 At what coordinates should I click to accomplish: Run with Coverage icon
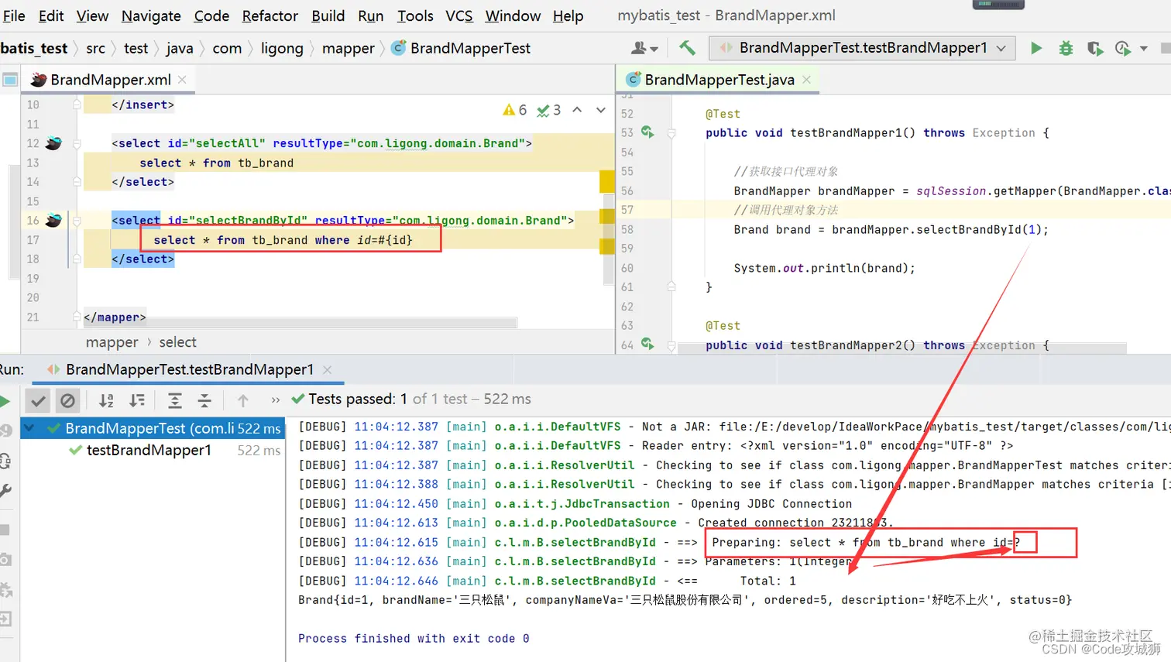tap(1094, 48)
